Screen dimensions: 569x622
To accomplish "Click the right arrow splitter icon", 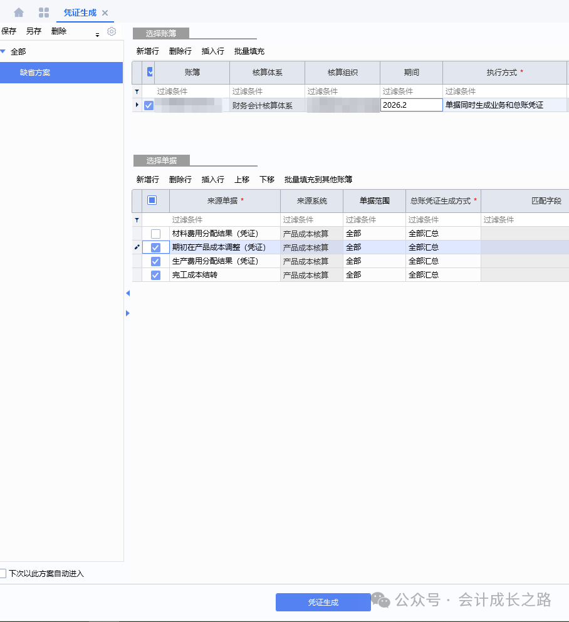I will pyautogui.click(x=128, y=313).
